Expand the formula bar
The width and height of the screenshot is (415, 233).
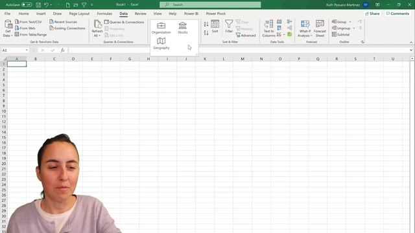(411, 50)
